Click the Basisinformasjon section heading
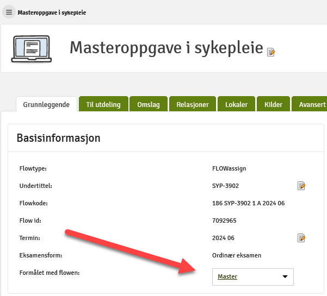Screen dimensions: 327x296 click(x=59, y=138)
